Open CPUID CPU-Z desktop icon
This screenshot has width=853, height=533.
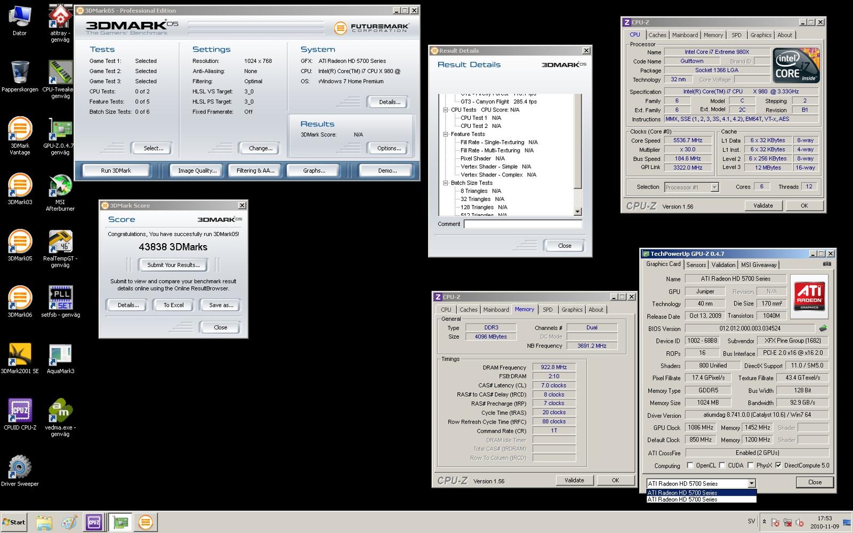click(x=20, y=415)
